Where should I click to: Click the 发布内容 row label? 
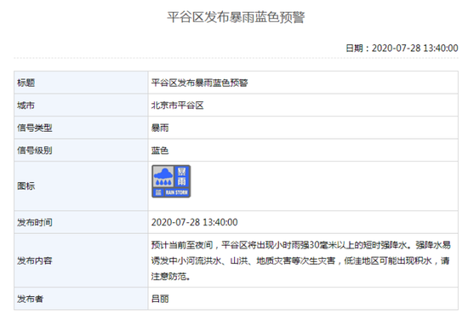pos(35,261)
